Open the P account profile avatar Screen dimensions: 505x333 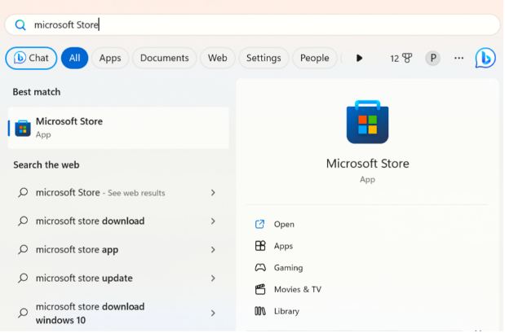coord(433,58)
